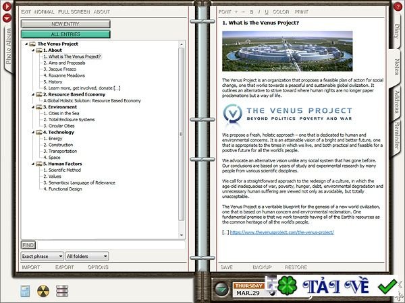Switch to FULL SCREEN mode
405x303 pixels.
click(74, 12)
